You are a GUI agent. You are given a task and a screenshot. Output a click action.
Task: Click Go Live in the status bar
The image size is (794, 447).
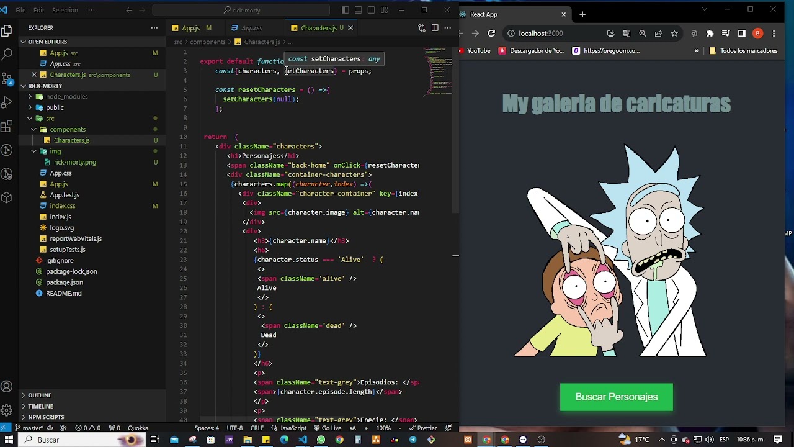pos(328,428)
